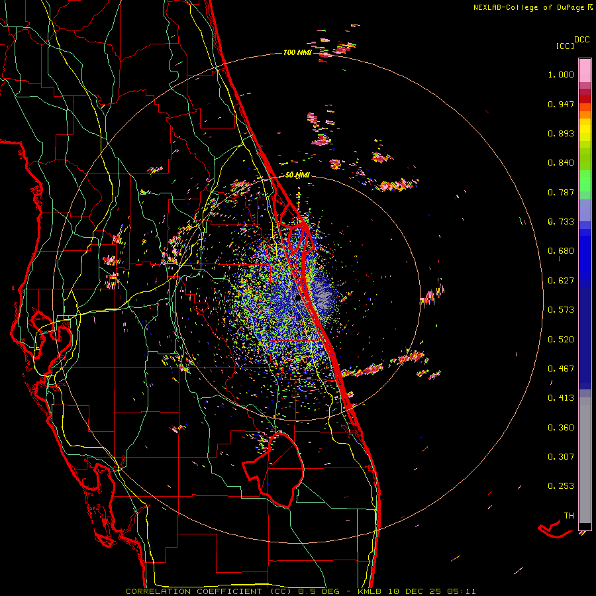Click the TH threshold label
Screen dimensions: 596x596
(569, 516)
